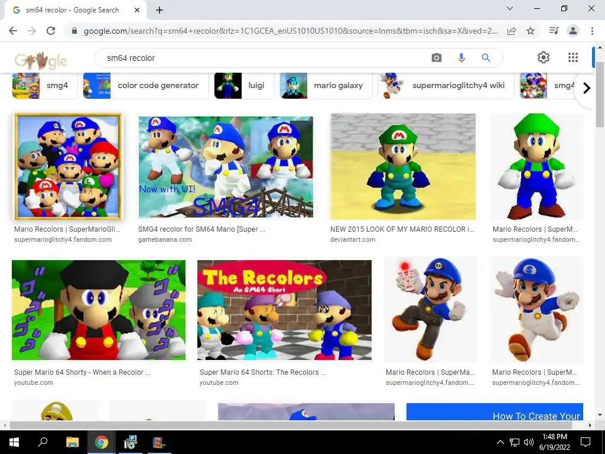Open Google quick settings gear

(544, 57)
